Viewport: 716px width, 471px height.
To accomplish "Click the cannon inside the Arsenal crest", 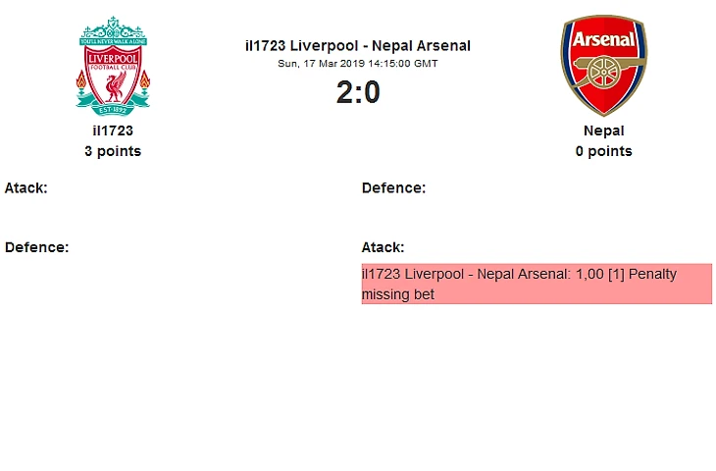I will click(603, 75).
